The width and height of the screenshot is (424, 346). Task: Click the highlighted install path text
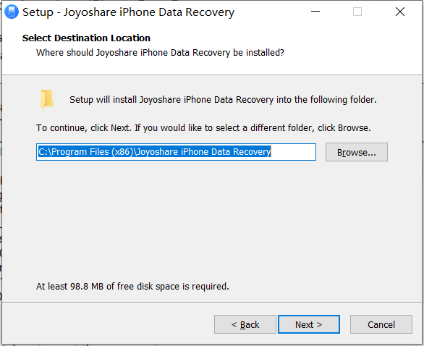pos(154,152)
